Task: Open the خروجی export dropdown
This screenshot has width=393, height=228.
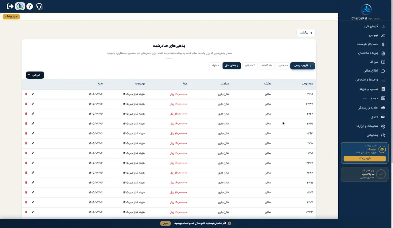Action: click(35, 75)
